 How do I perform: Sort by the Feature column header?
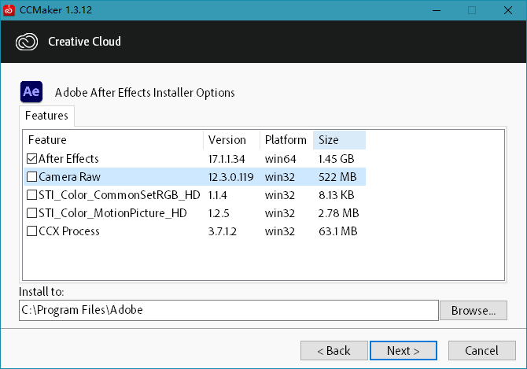click(113, 140)
